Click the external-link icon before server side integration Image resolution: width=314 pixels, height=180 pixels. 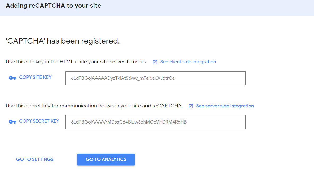click(191, 106)
